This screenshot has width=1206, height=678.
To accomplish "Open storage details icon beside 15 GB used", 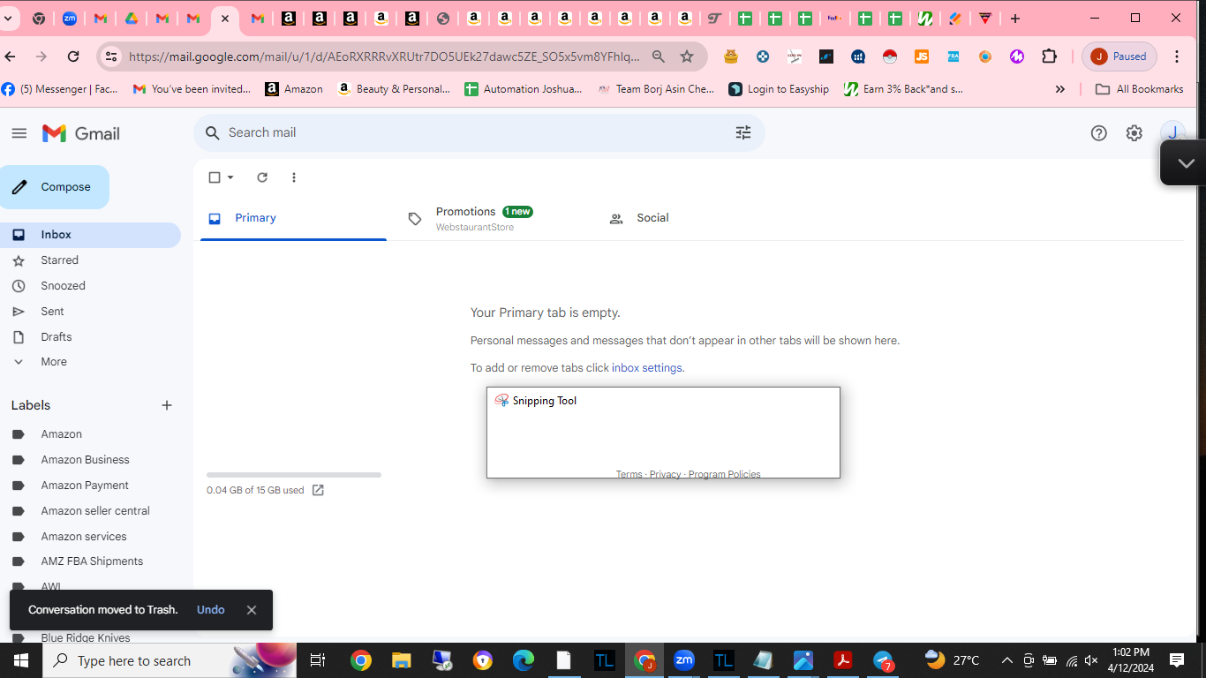I will pyautogui.click(x=318, y=490).
